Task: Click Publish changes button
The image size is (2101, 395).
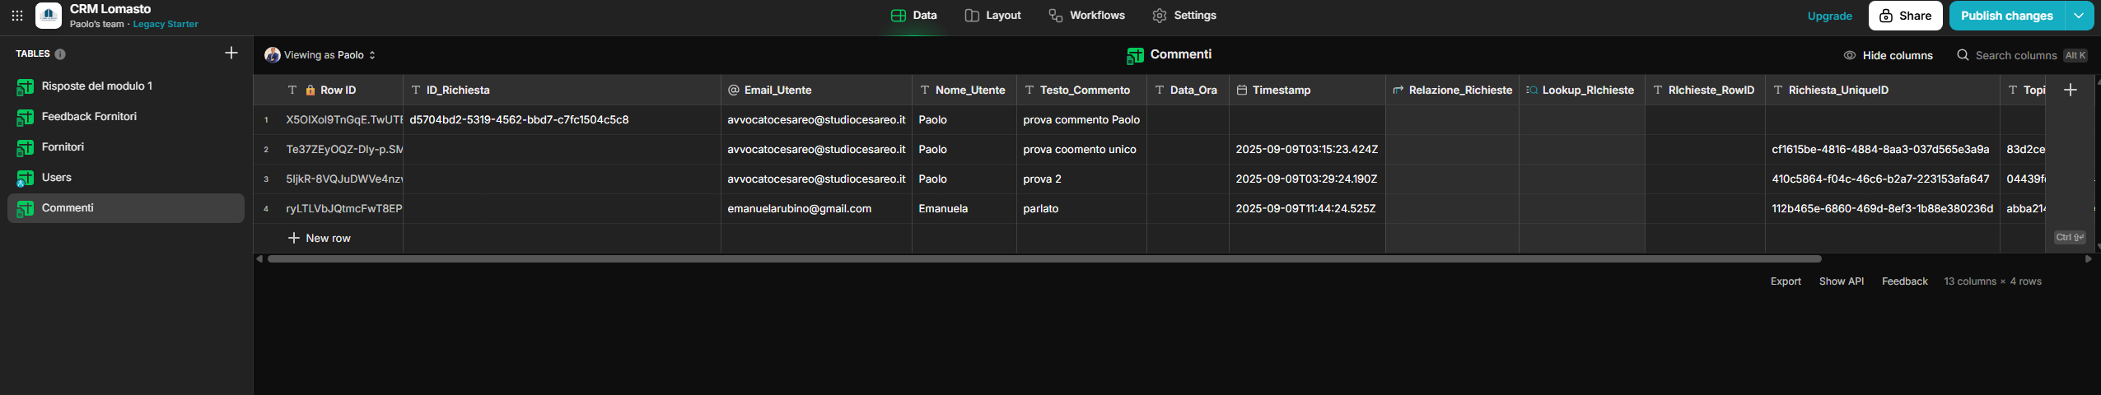Action: (x=2006, y=16)
